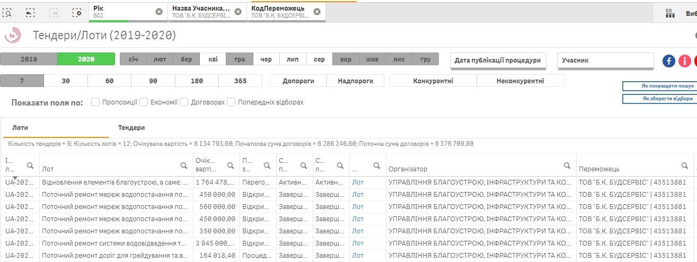Image resolution: width=697 pixels, height=262 pixels.
Task: Select last 60 days period
Action: [x=110, y=81]
